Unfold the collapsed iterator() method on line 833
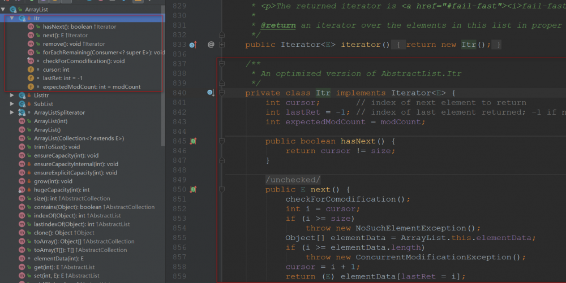 (222, 45)
